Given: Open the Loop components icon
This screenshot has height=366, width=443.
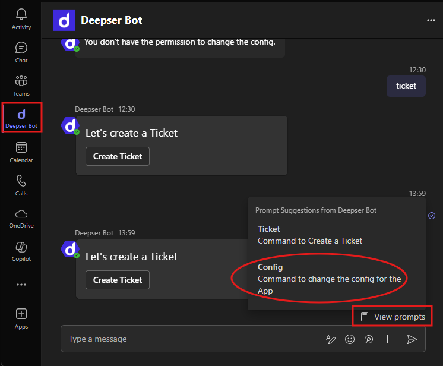Looking at the screenshot, I should point(368,339).
